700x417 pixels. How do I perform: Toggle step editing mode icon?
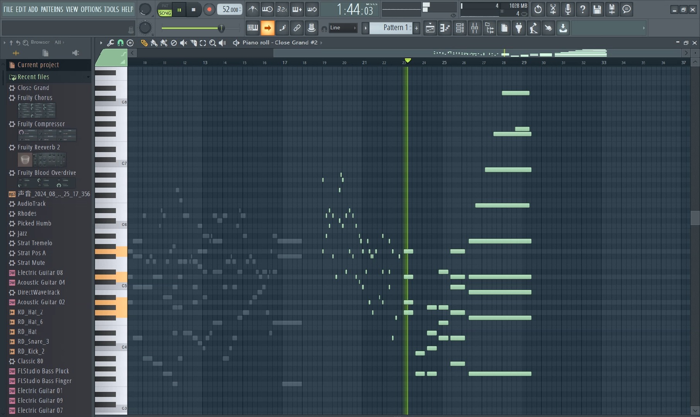(282, 28)
